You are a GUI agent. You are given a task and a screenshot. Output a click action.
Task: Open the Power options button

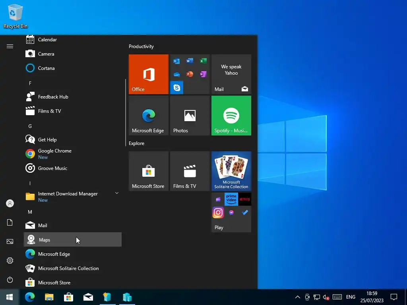[x=10, y=280]
